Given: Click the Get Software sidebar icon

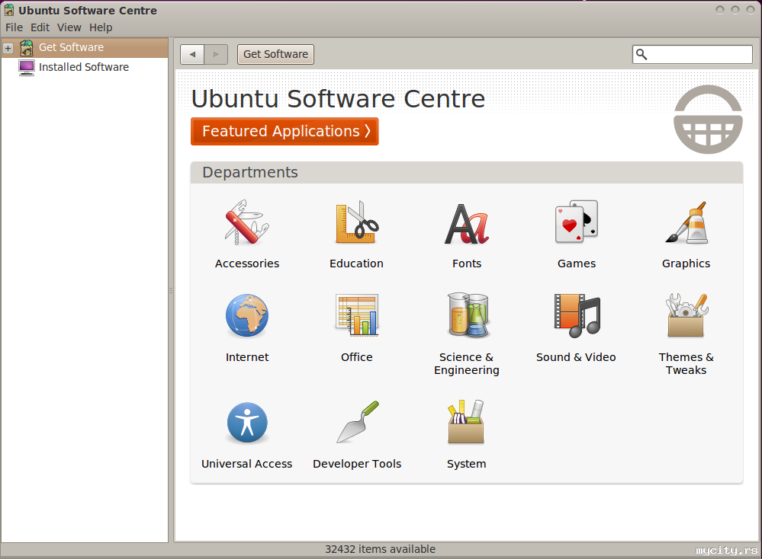Looking at the screenshot, I should 26,47.
